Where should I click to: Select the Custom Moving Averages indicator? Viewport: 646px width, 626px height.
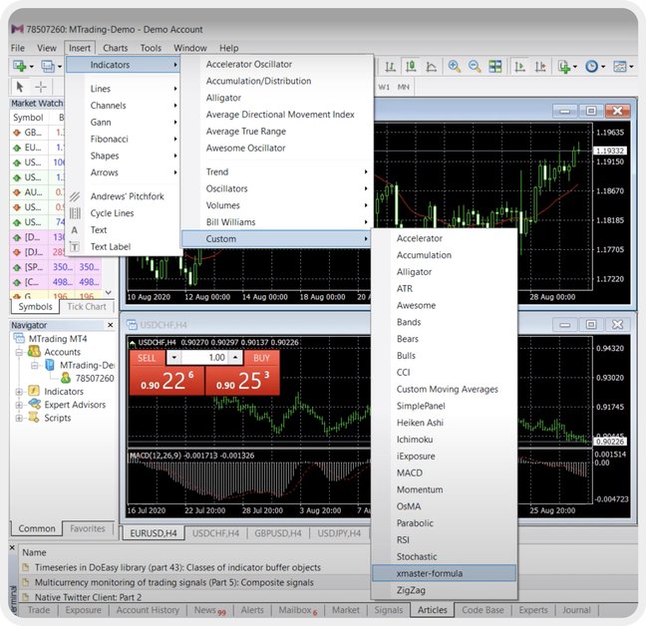click(445, 389)
